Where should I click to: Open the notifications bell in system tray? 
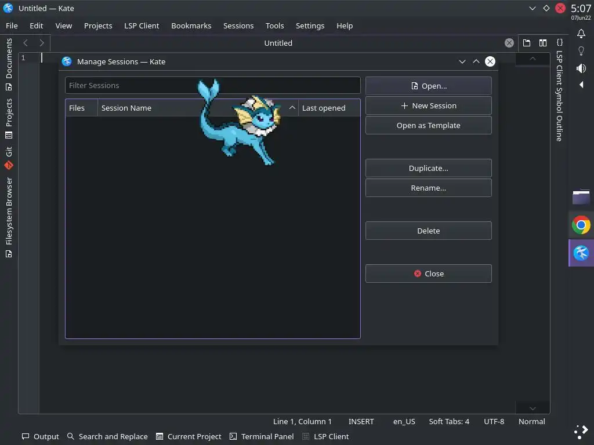[x=581, y=34]
